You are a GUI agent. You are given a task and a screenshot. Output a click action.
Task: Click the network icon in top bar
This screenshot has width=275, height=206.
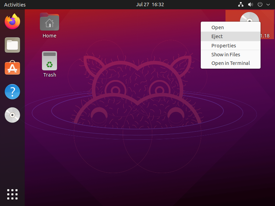[x=241, y=5]
